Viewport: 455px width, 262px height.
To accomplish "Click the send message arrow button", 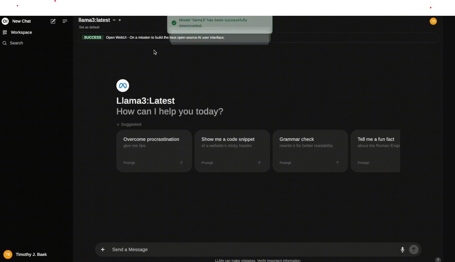I will (414, 250).
